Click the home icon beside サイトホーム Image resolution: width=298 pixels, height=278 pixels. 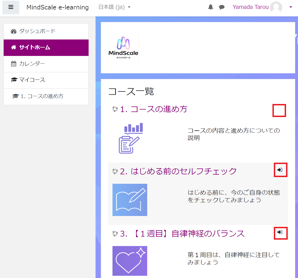point(14,47)
